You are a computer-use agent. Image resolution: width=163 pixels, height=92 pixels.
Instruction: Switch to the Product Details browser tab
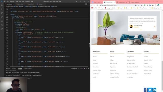click(x=134, y=2)
